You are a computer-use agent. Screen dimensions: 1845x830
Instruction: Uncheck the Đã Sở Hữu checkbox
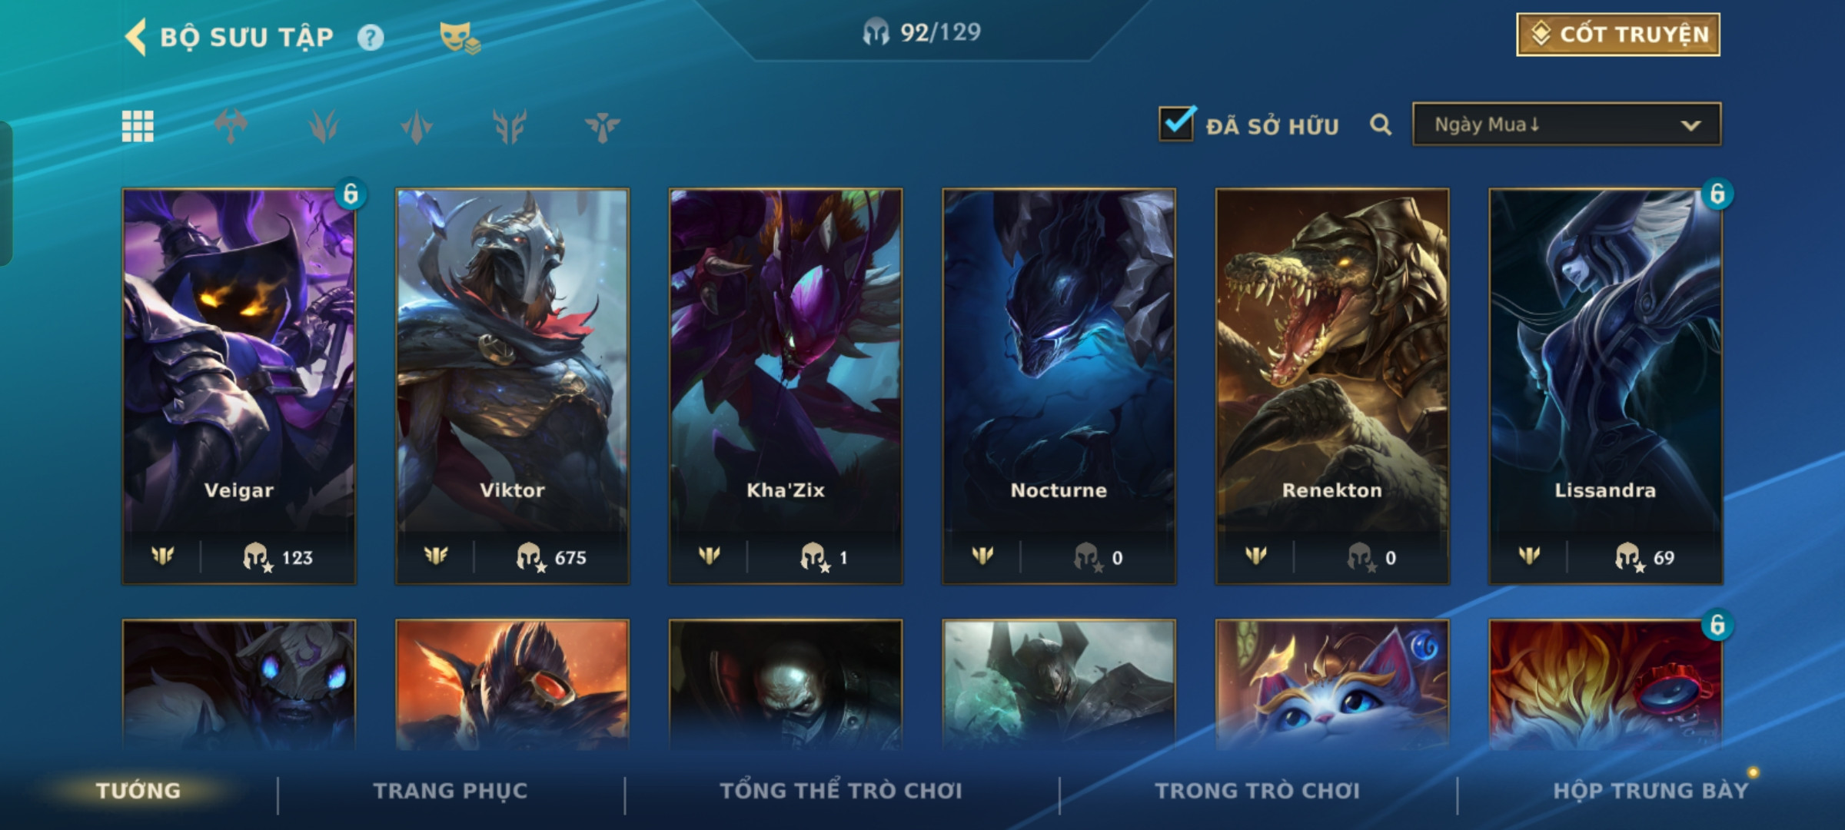pyautogui.click(x=1176, y=124)
